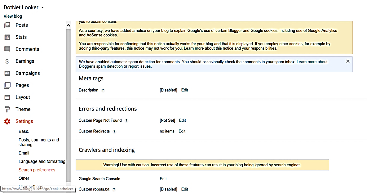Click Learn more link in cookie notice
This screenshot has width=367, height=193.
194,48
